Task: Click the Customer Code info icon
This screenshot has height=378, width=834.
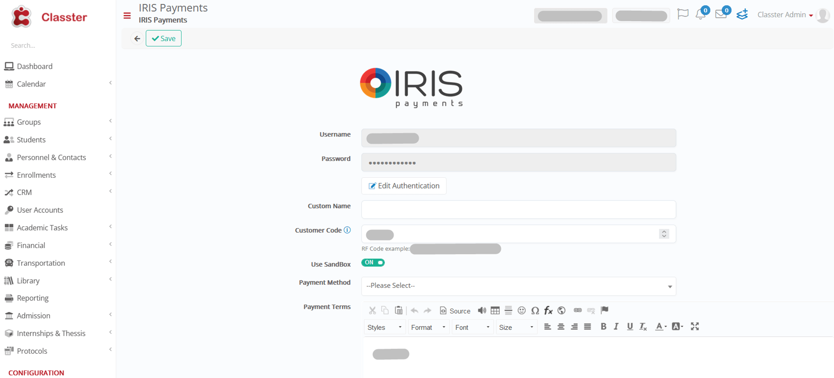Action: click(347, 230)
